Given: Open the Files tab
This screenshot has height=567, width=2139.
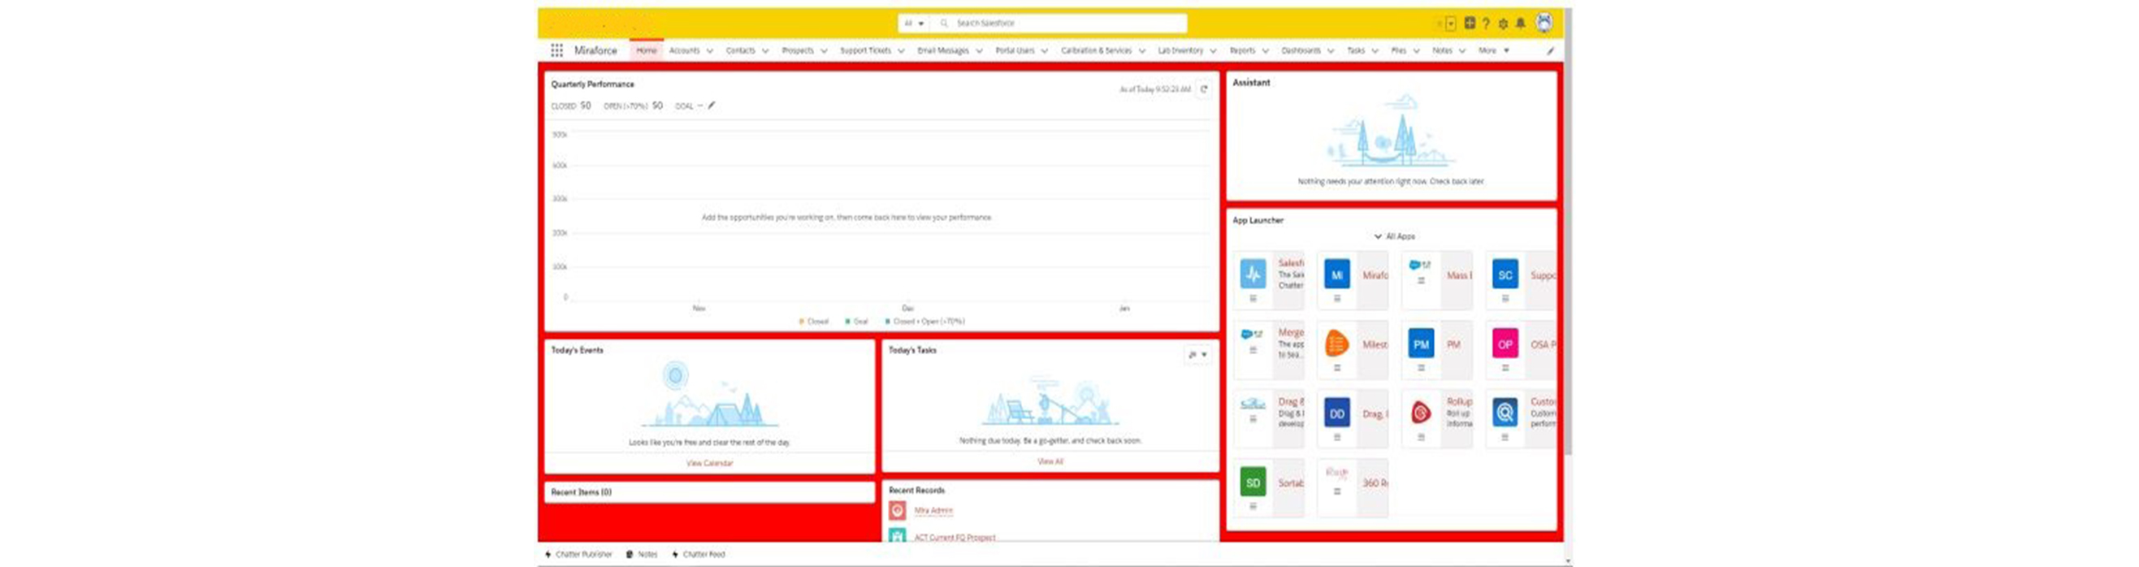Looking at the screenshot, I should coord(1399,50).
